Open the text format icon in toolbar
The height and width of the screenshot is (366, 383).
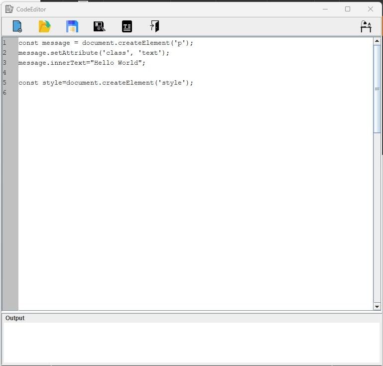click(127, 26)
